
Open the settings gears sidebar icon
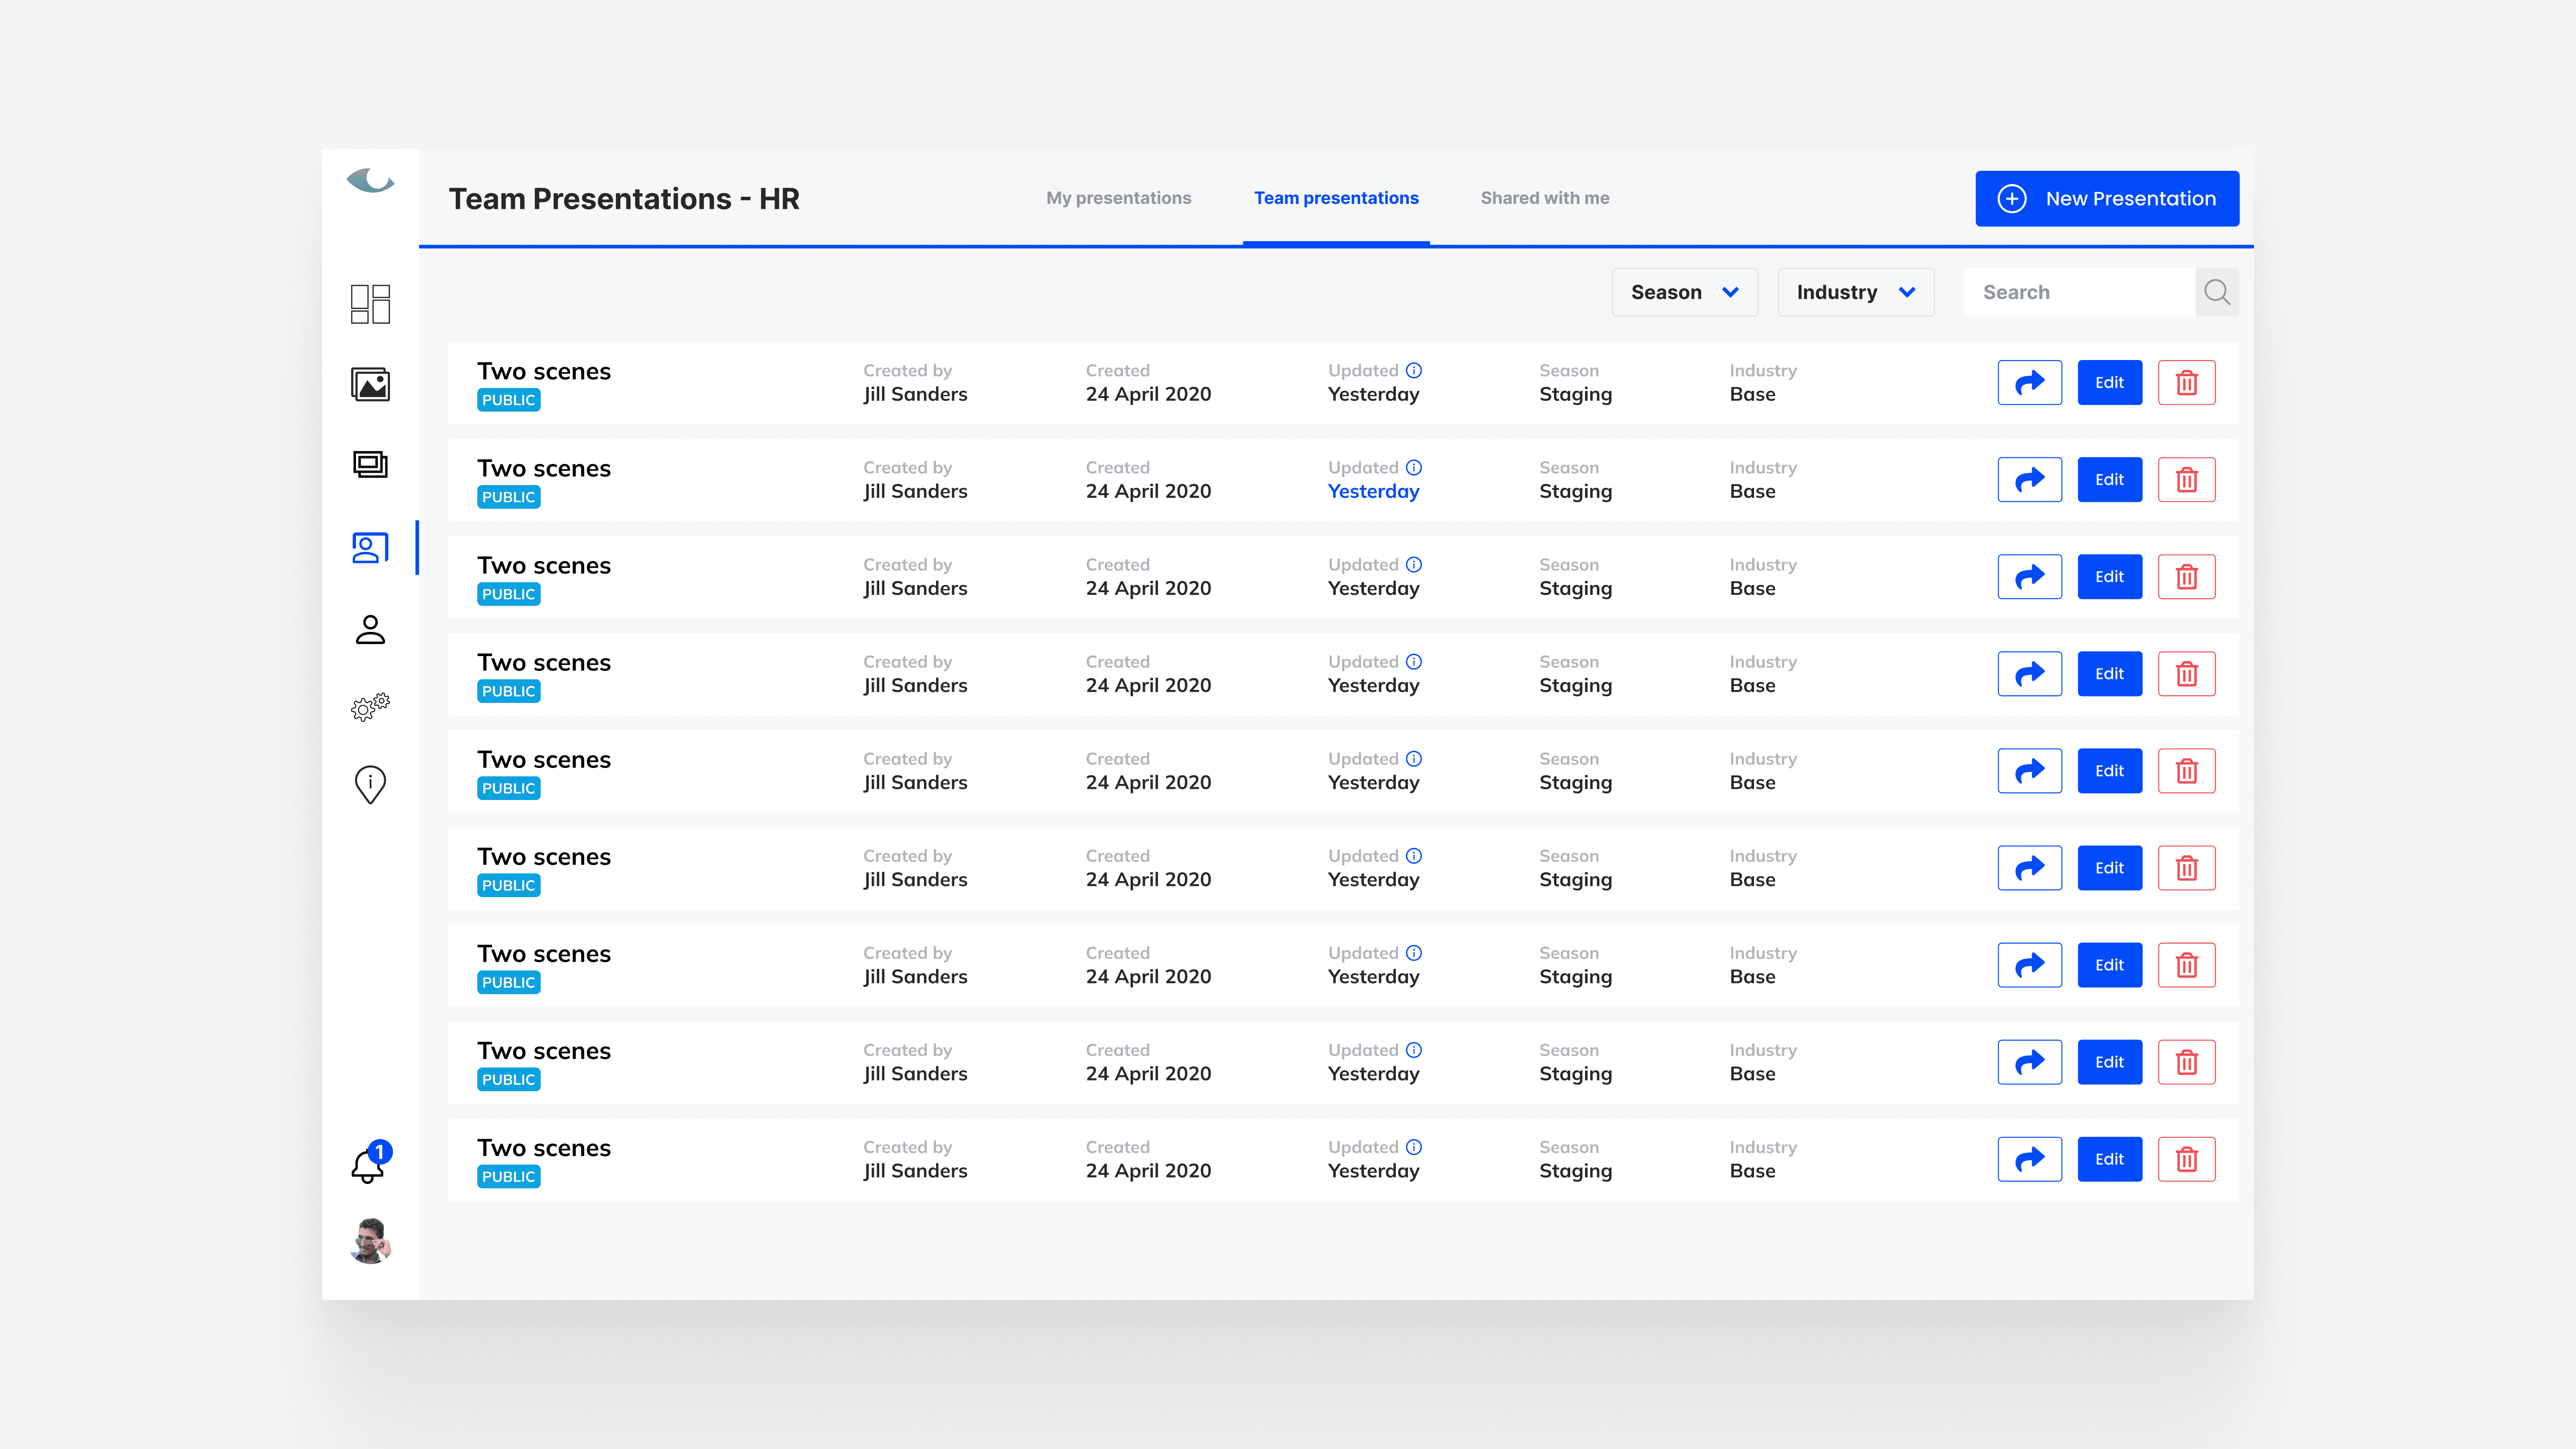[x=370, y=707]
